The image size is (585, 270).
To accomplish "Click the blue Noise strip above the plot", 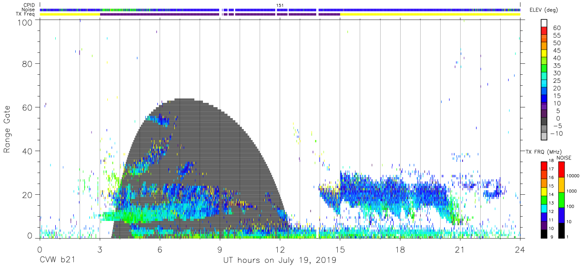I will coord(280,10).
